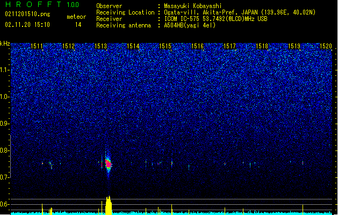Screen dimensions: 338x215
Task: Click the 1511 time marker
Action: tap(37, 46)
